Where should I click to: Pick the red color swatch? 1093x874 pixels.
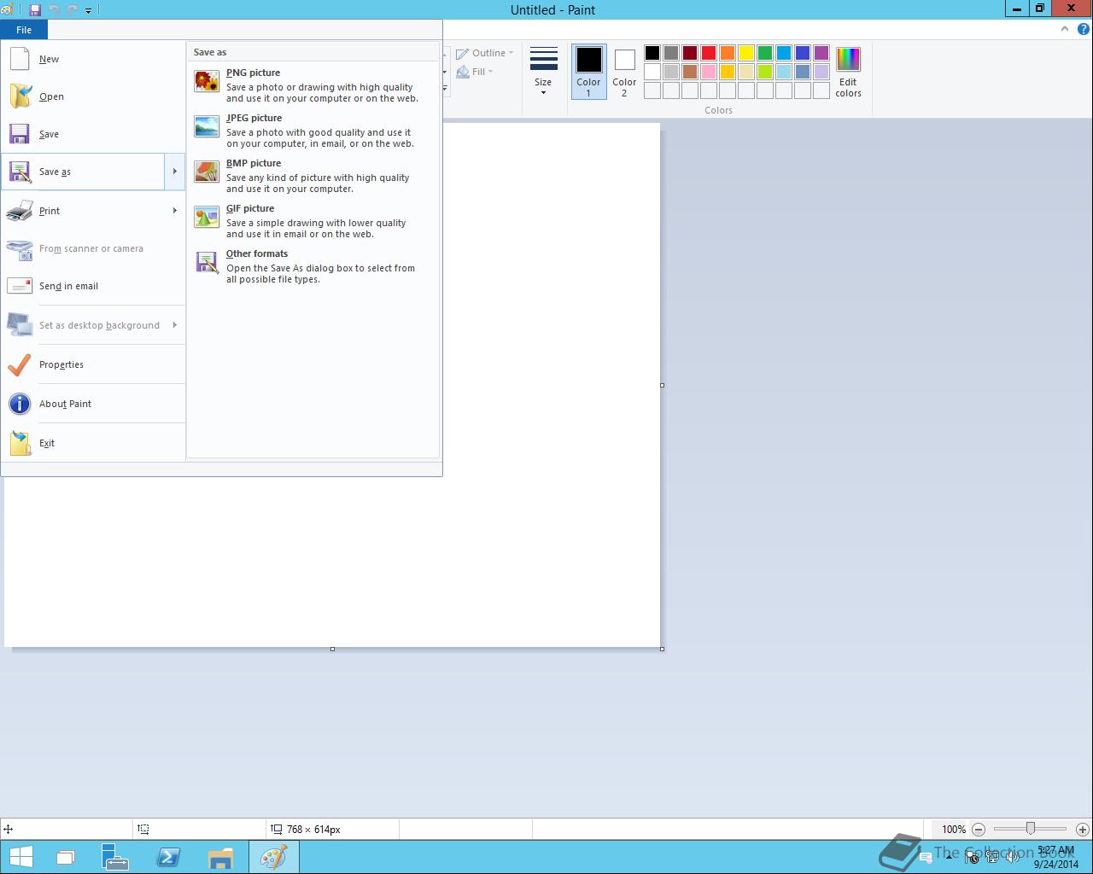point(709,53)
